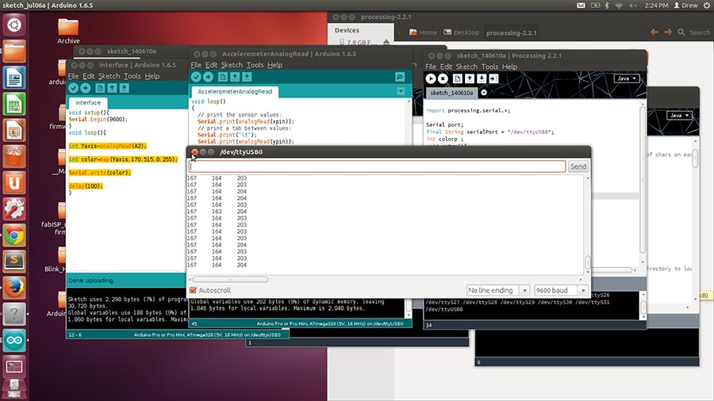Click Save sketch icon in interface window
This screenshot has height=401, width=714.
tap(124, 88)
